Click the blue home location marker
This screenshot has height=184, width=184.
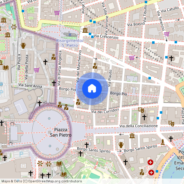92,89
